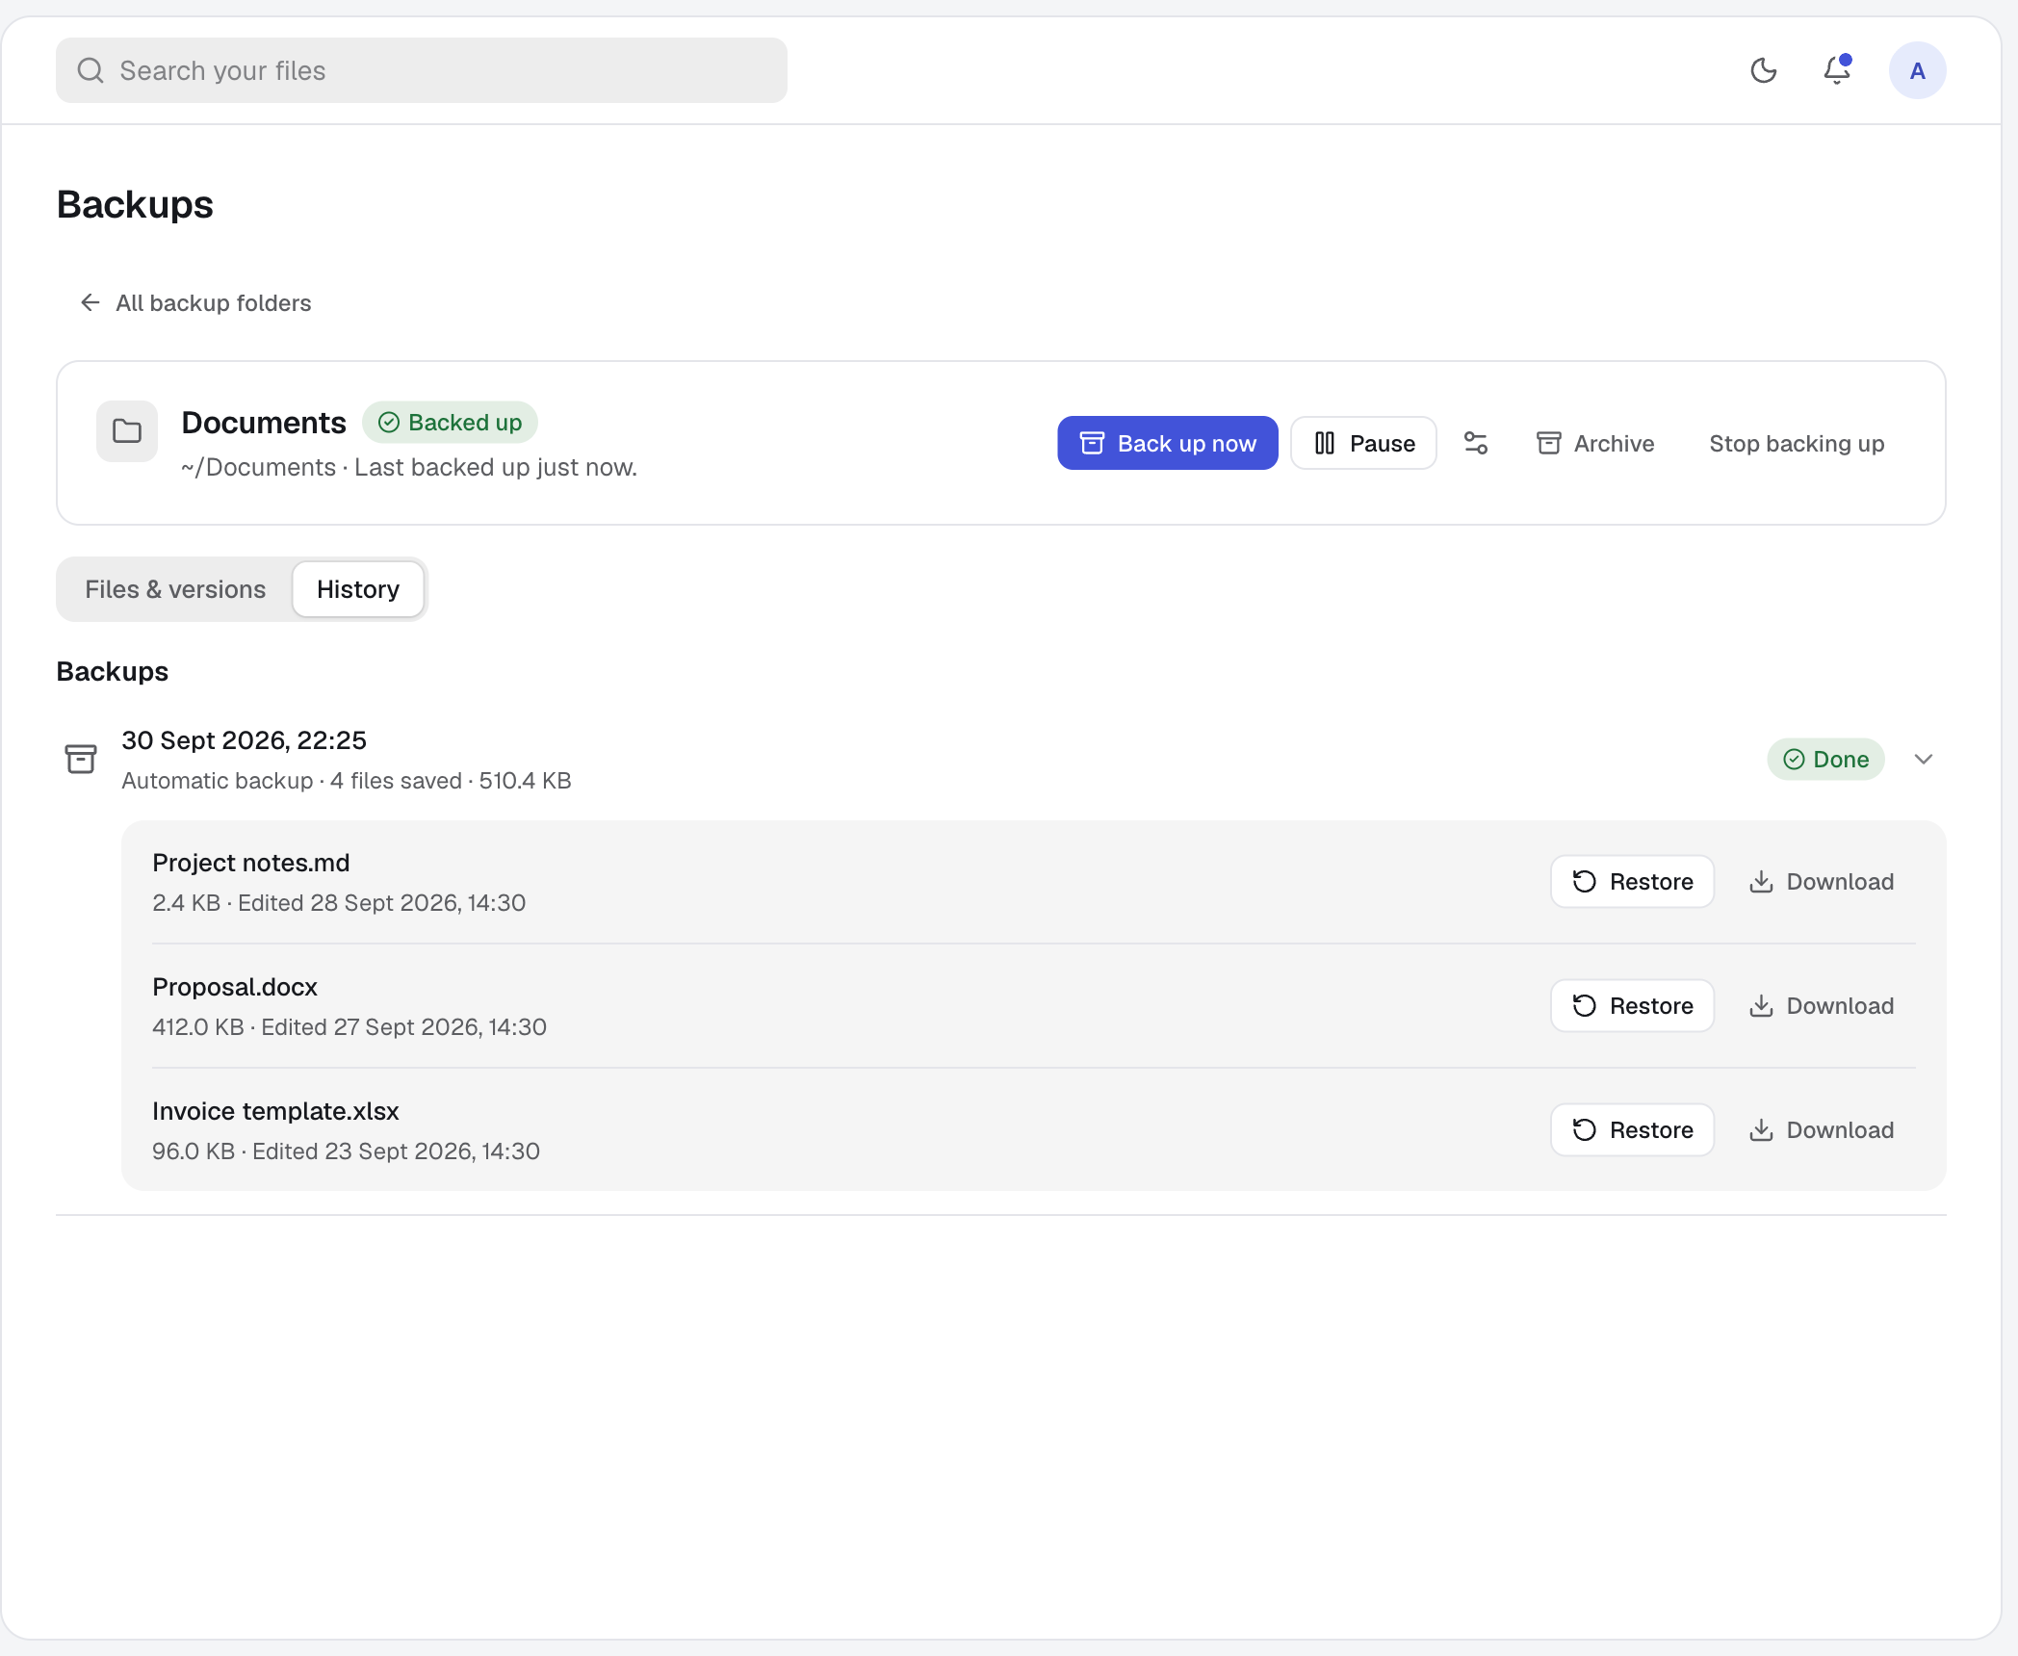Toggle dark mode with the moon icon
2018x1656 pixels.
point(1763,70)
